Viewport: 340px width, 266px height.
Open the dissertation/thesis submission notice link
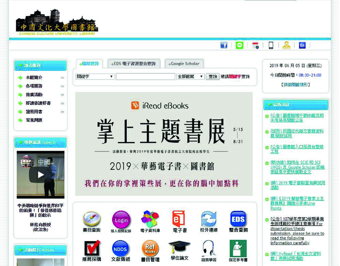tap(297, 231)
